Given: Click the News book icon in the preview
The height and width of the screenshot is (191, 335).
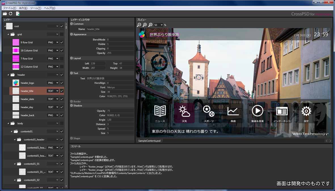Looking at the screenshot, I should [160, 111].
